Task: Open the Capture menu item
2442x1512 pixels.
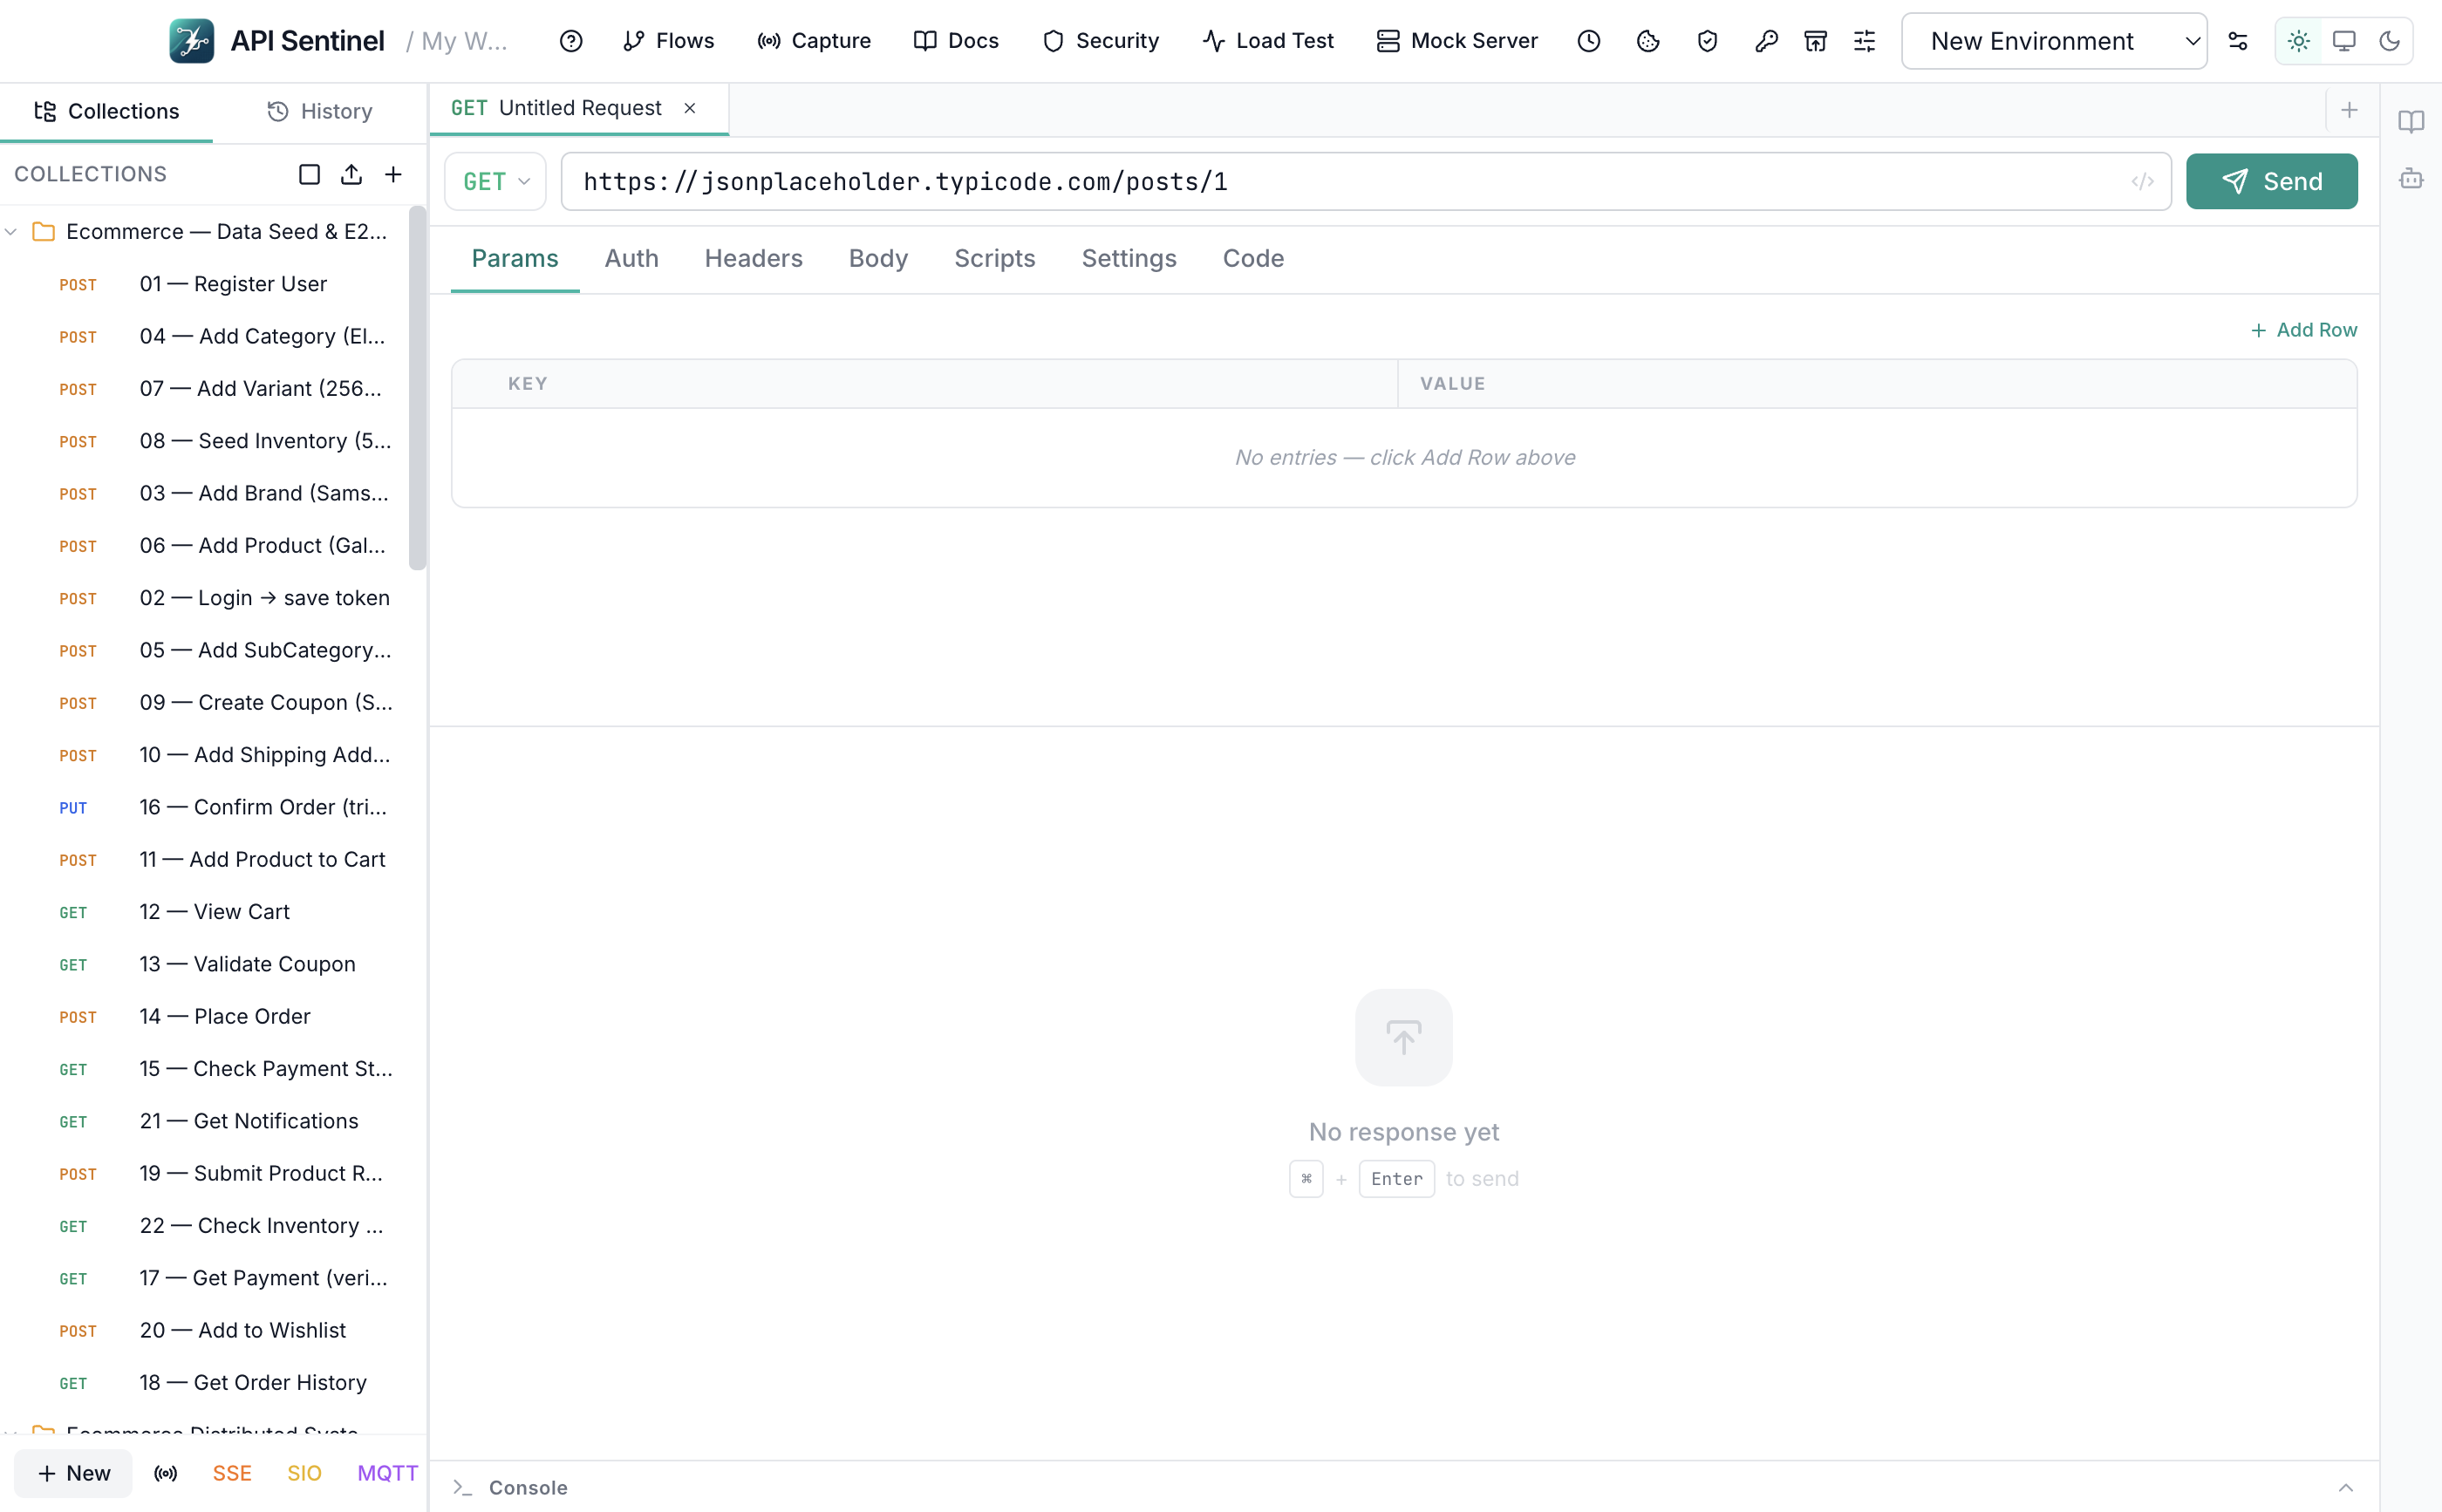Action: (x=814, y=41)
